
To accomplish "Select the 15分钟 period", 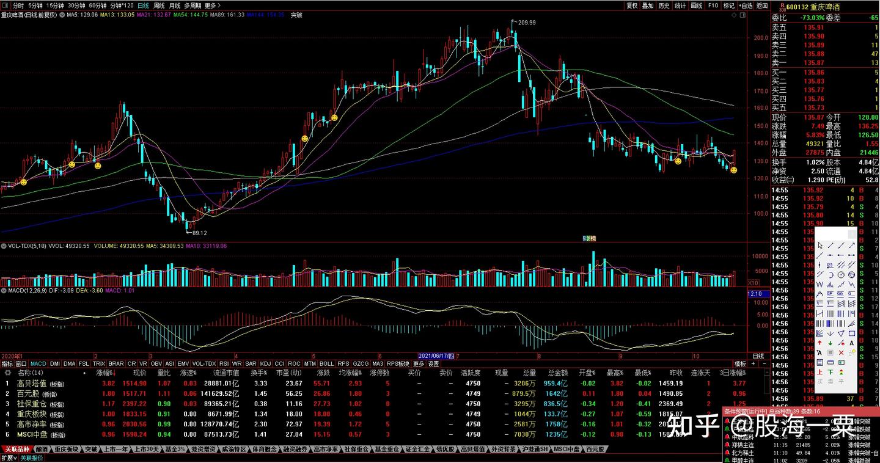I will pos(56,5).
